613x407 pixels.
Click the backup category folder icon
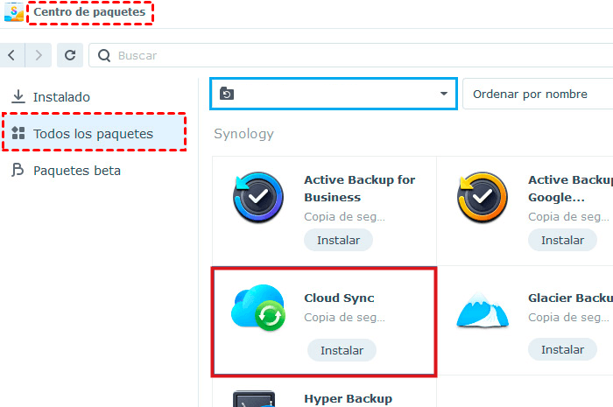tap(227, 94)
